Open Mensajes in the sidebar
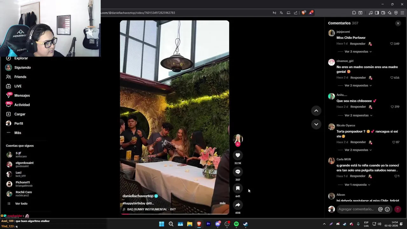The width and height of the screenshot is (407, 229). tap(22, 95)
